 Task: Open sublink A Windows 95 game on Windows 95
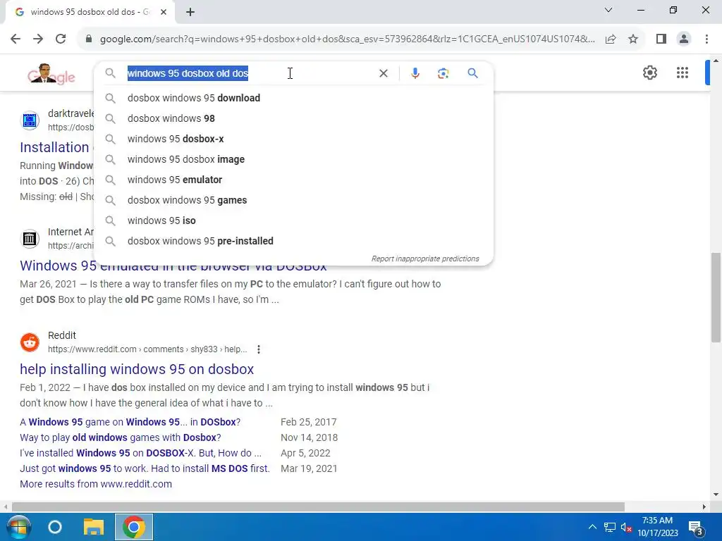point(130,422)
